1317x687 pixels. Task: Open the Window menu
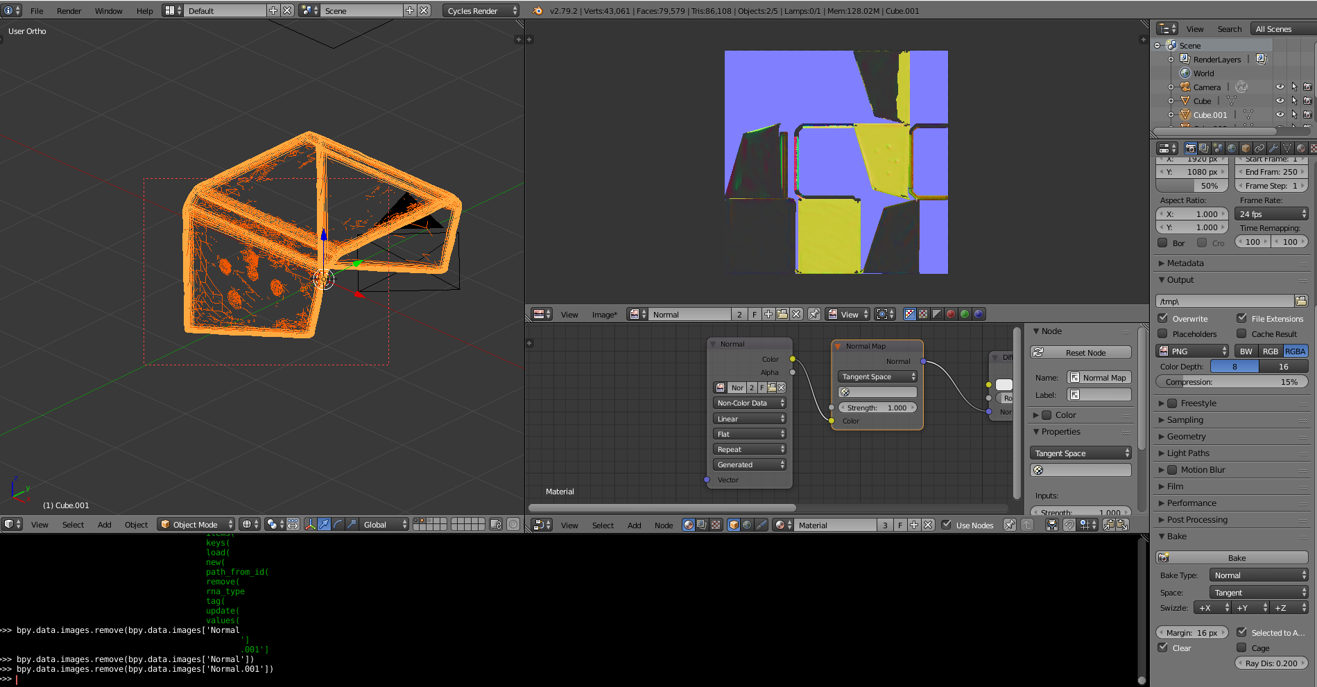[x=108, y=10]
